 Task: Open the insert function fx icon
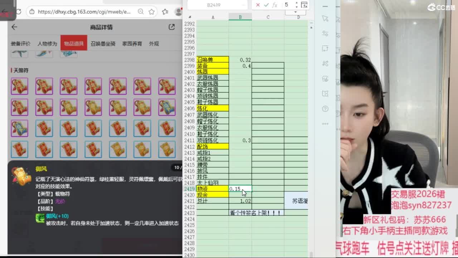pos(275,5)
